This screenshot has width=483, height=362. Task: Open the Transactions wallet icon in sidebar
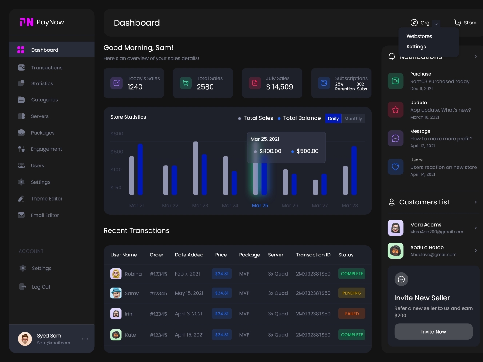[21, 67]
